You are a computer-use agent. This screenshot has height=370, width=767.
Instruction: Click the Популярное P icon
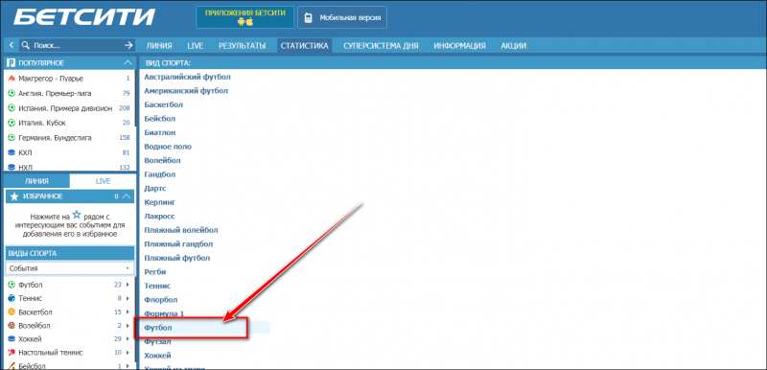pyautogui.click(x=11, y=63)
